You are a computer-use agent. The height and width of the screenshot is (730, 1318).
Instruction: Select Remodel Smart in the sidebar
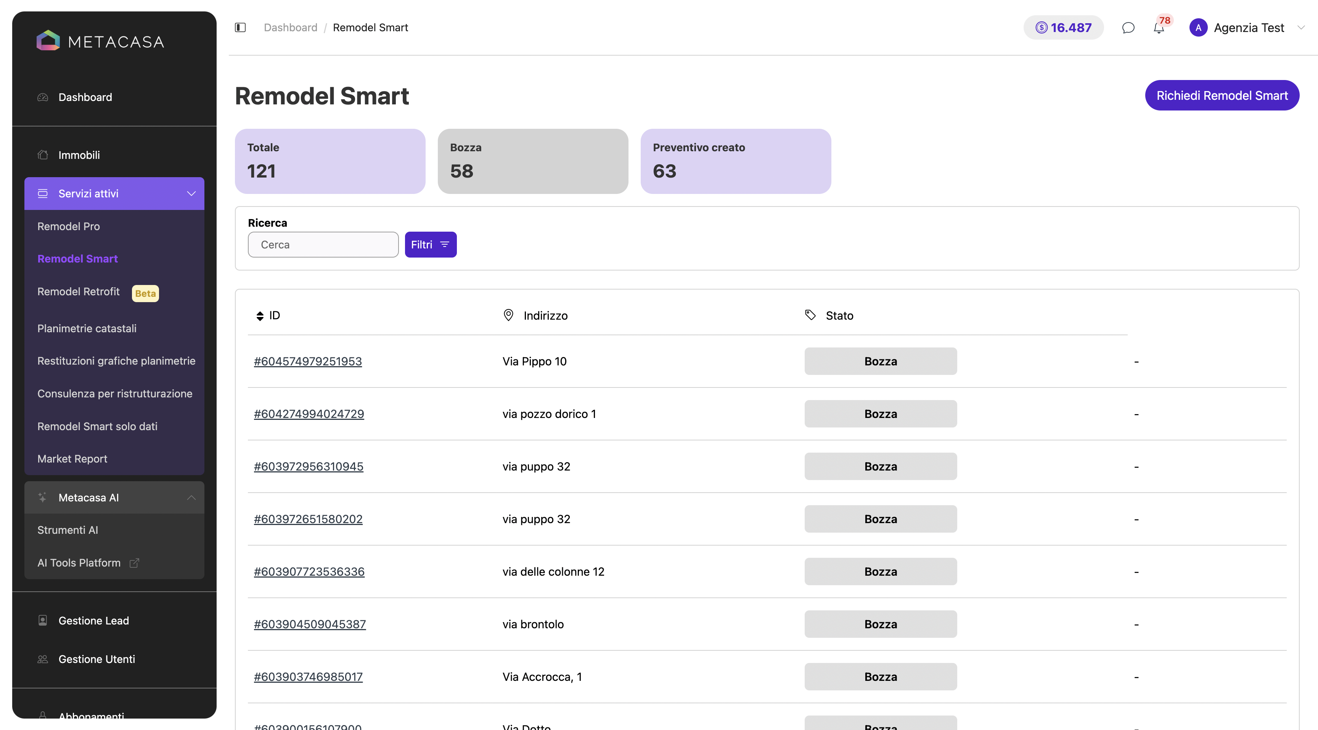click(77, 259)
